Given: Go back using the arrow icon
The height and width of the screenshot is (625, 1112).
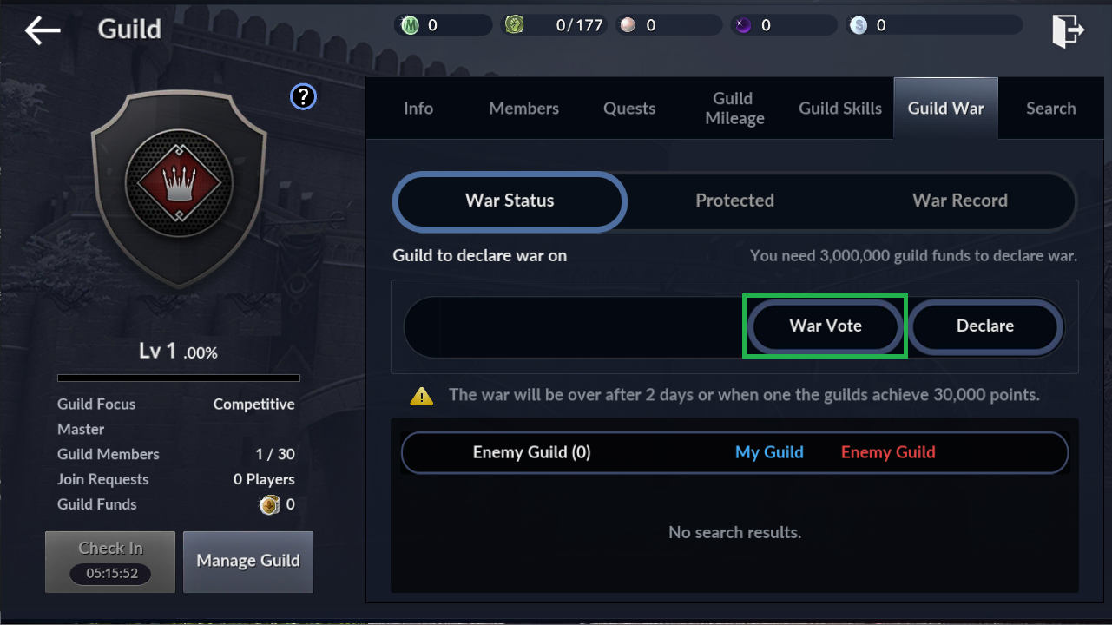Looking at the screenshot, I should (x=43, y=30).
